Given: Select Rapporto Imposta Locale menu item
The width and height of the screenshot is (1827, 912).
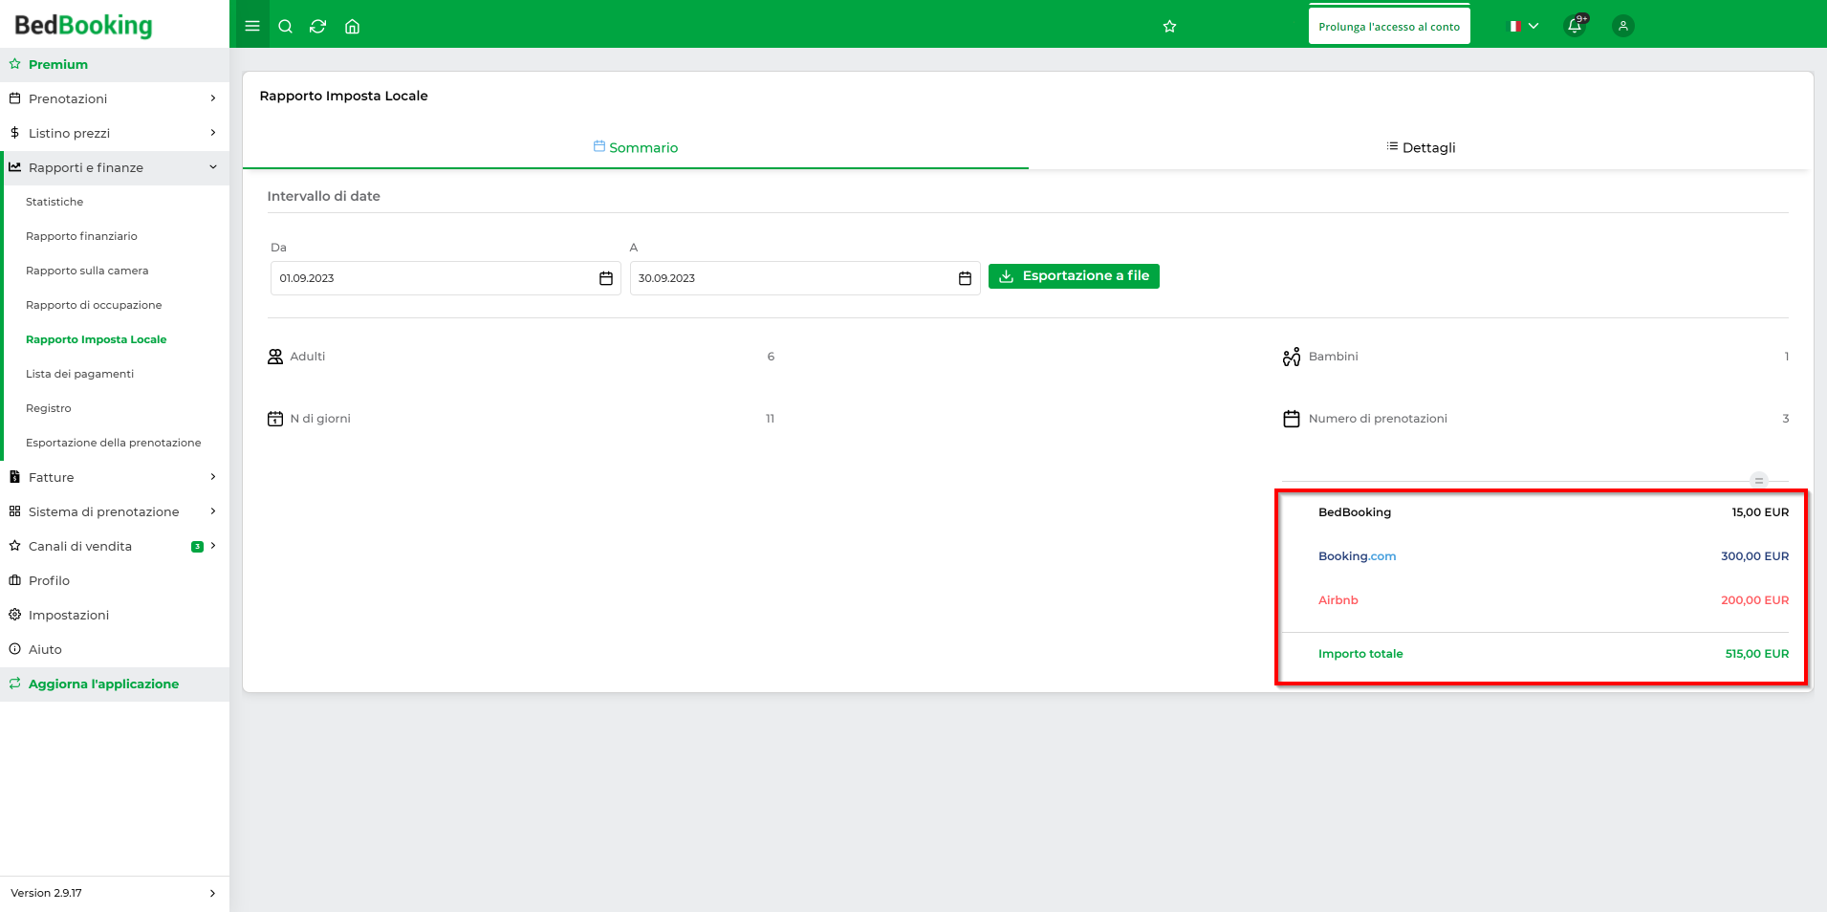Looking at the screenshot, I should pos(96,339).
